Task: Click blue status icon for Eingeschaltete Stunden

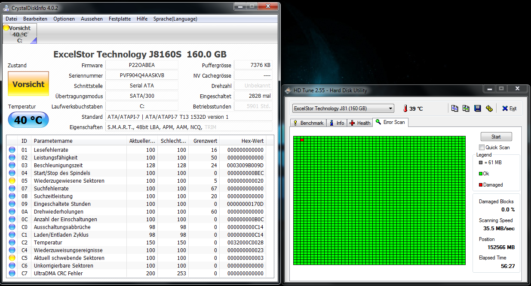Action: 12,204
